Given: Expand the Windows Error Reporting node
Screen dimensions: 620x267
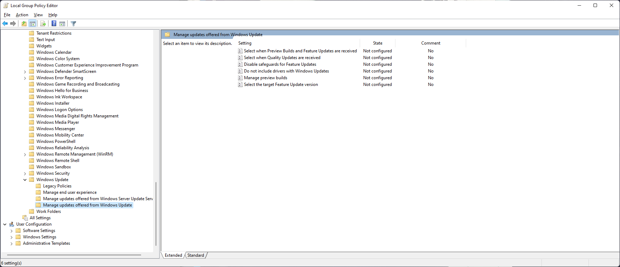Looking at the screenshot, I should 25,78.
